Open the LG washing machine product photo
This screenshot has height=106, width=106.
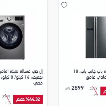coord(12,37)
